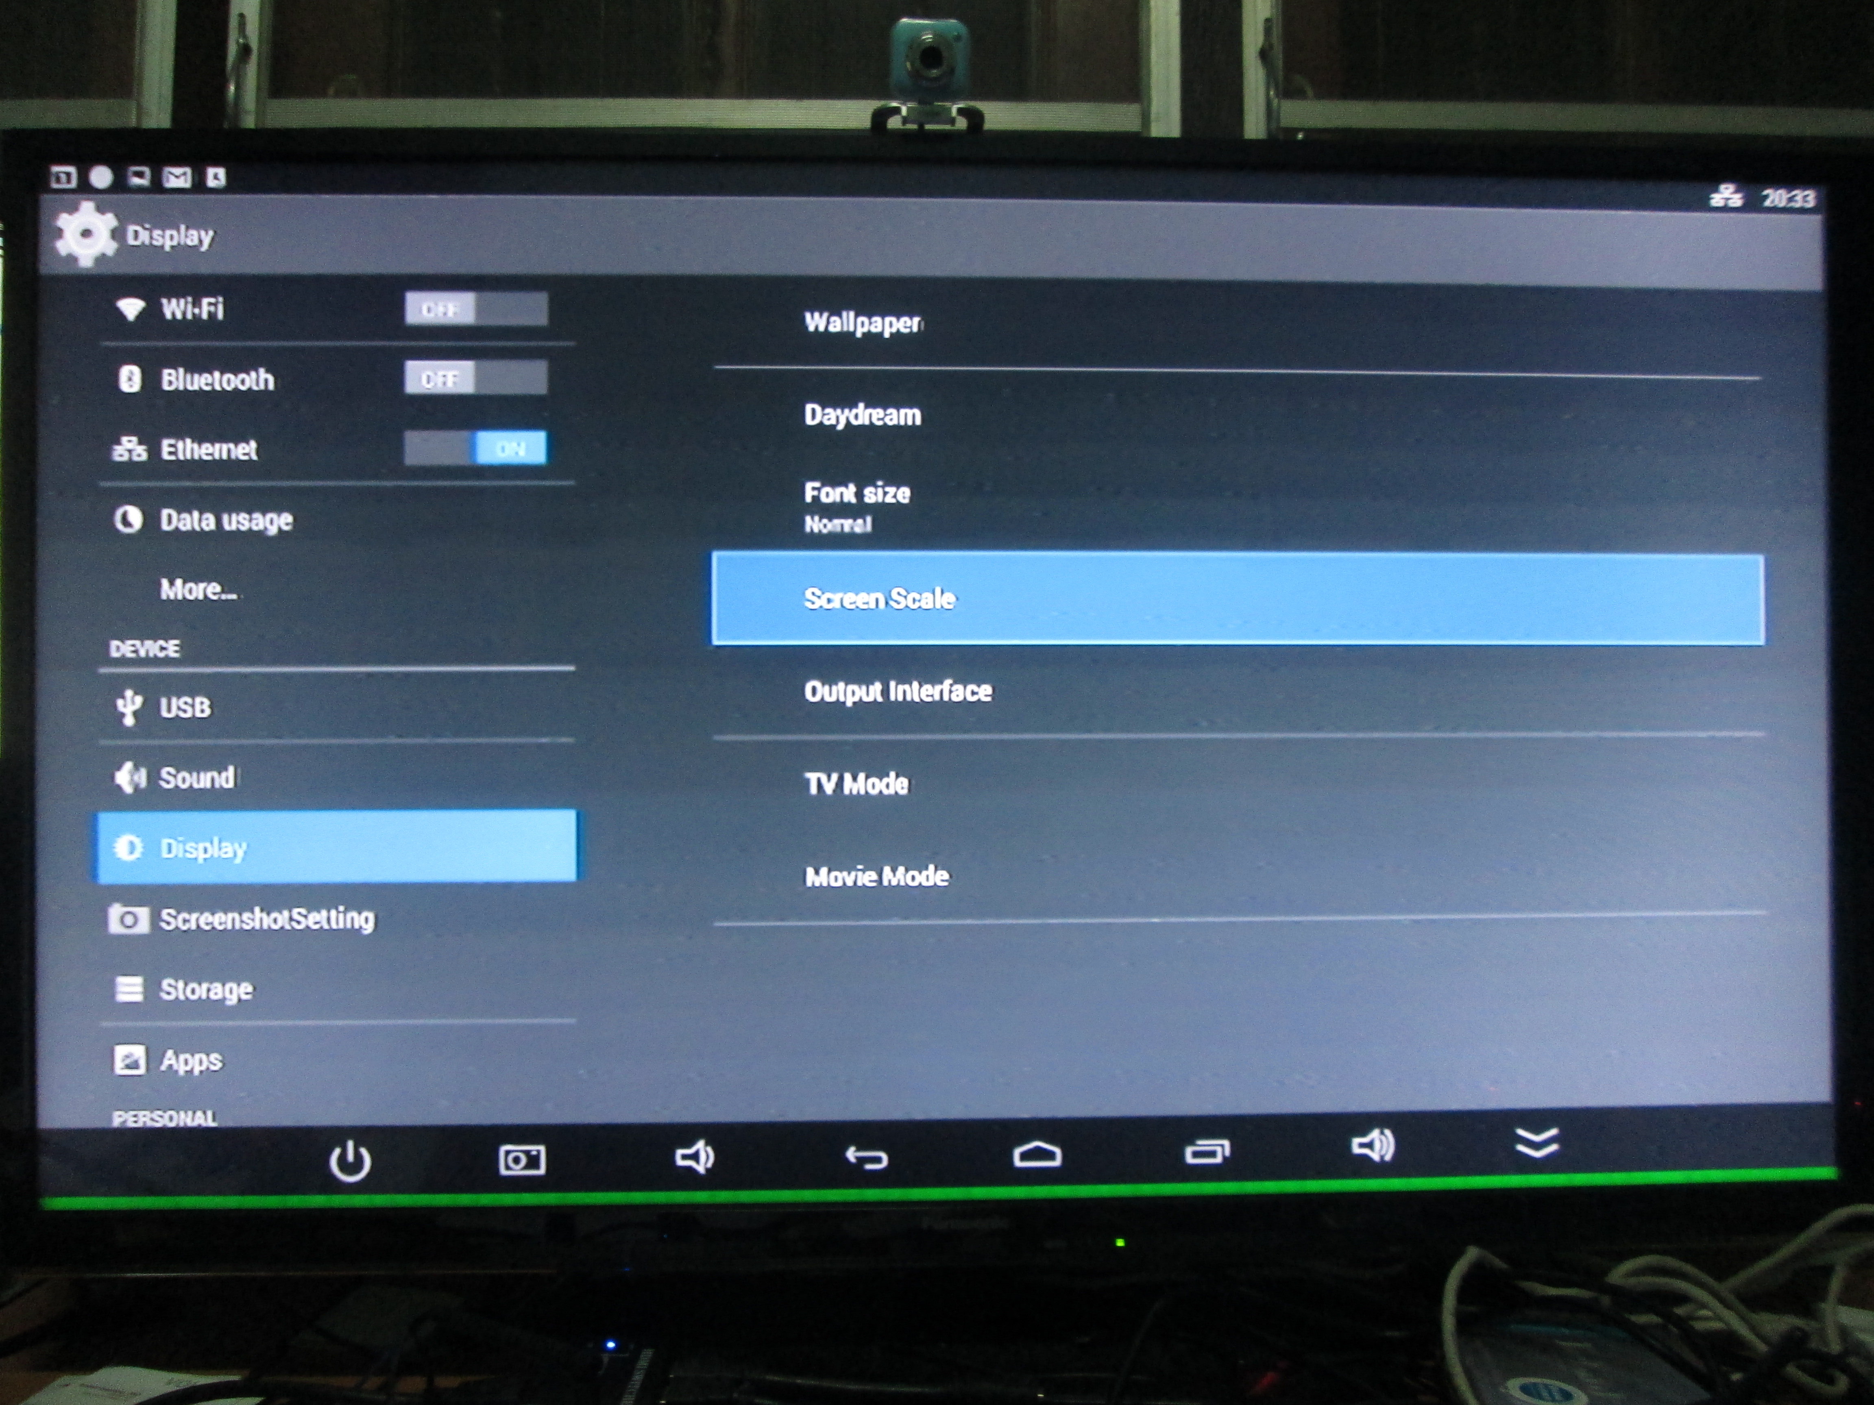
Task: Go to home screen via home icon
Action: 1037,1153
